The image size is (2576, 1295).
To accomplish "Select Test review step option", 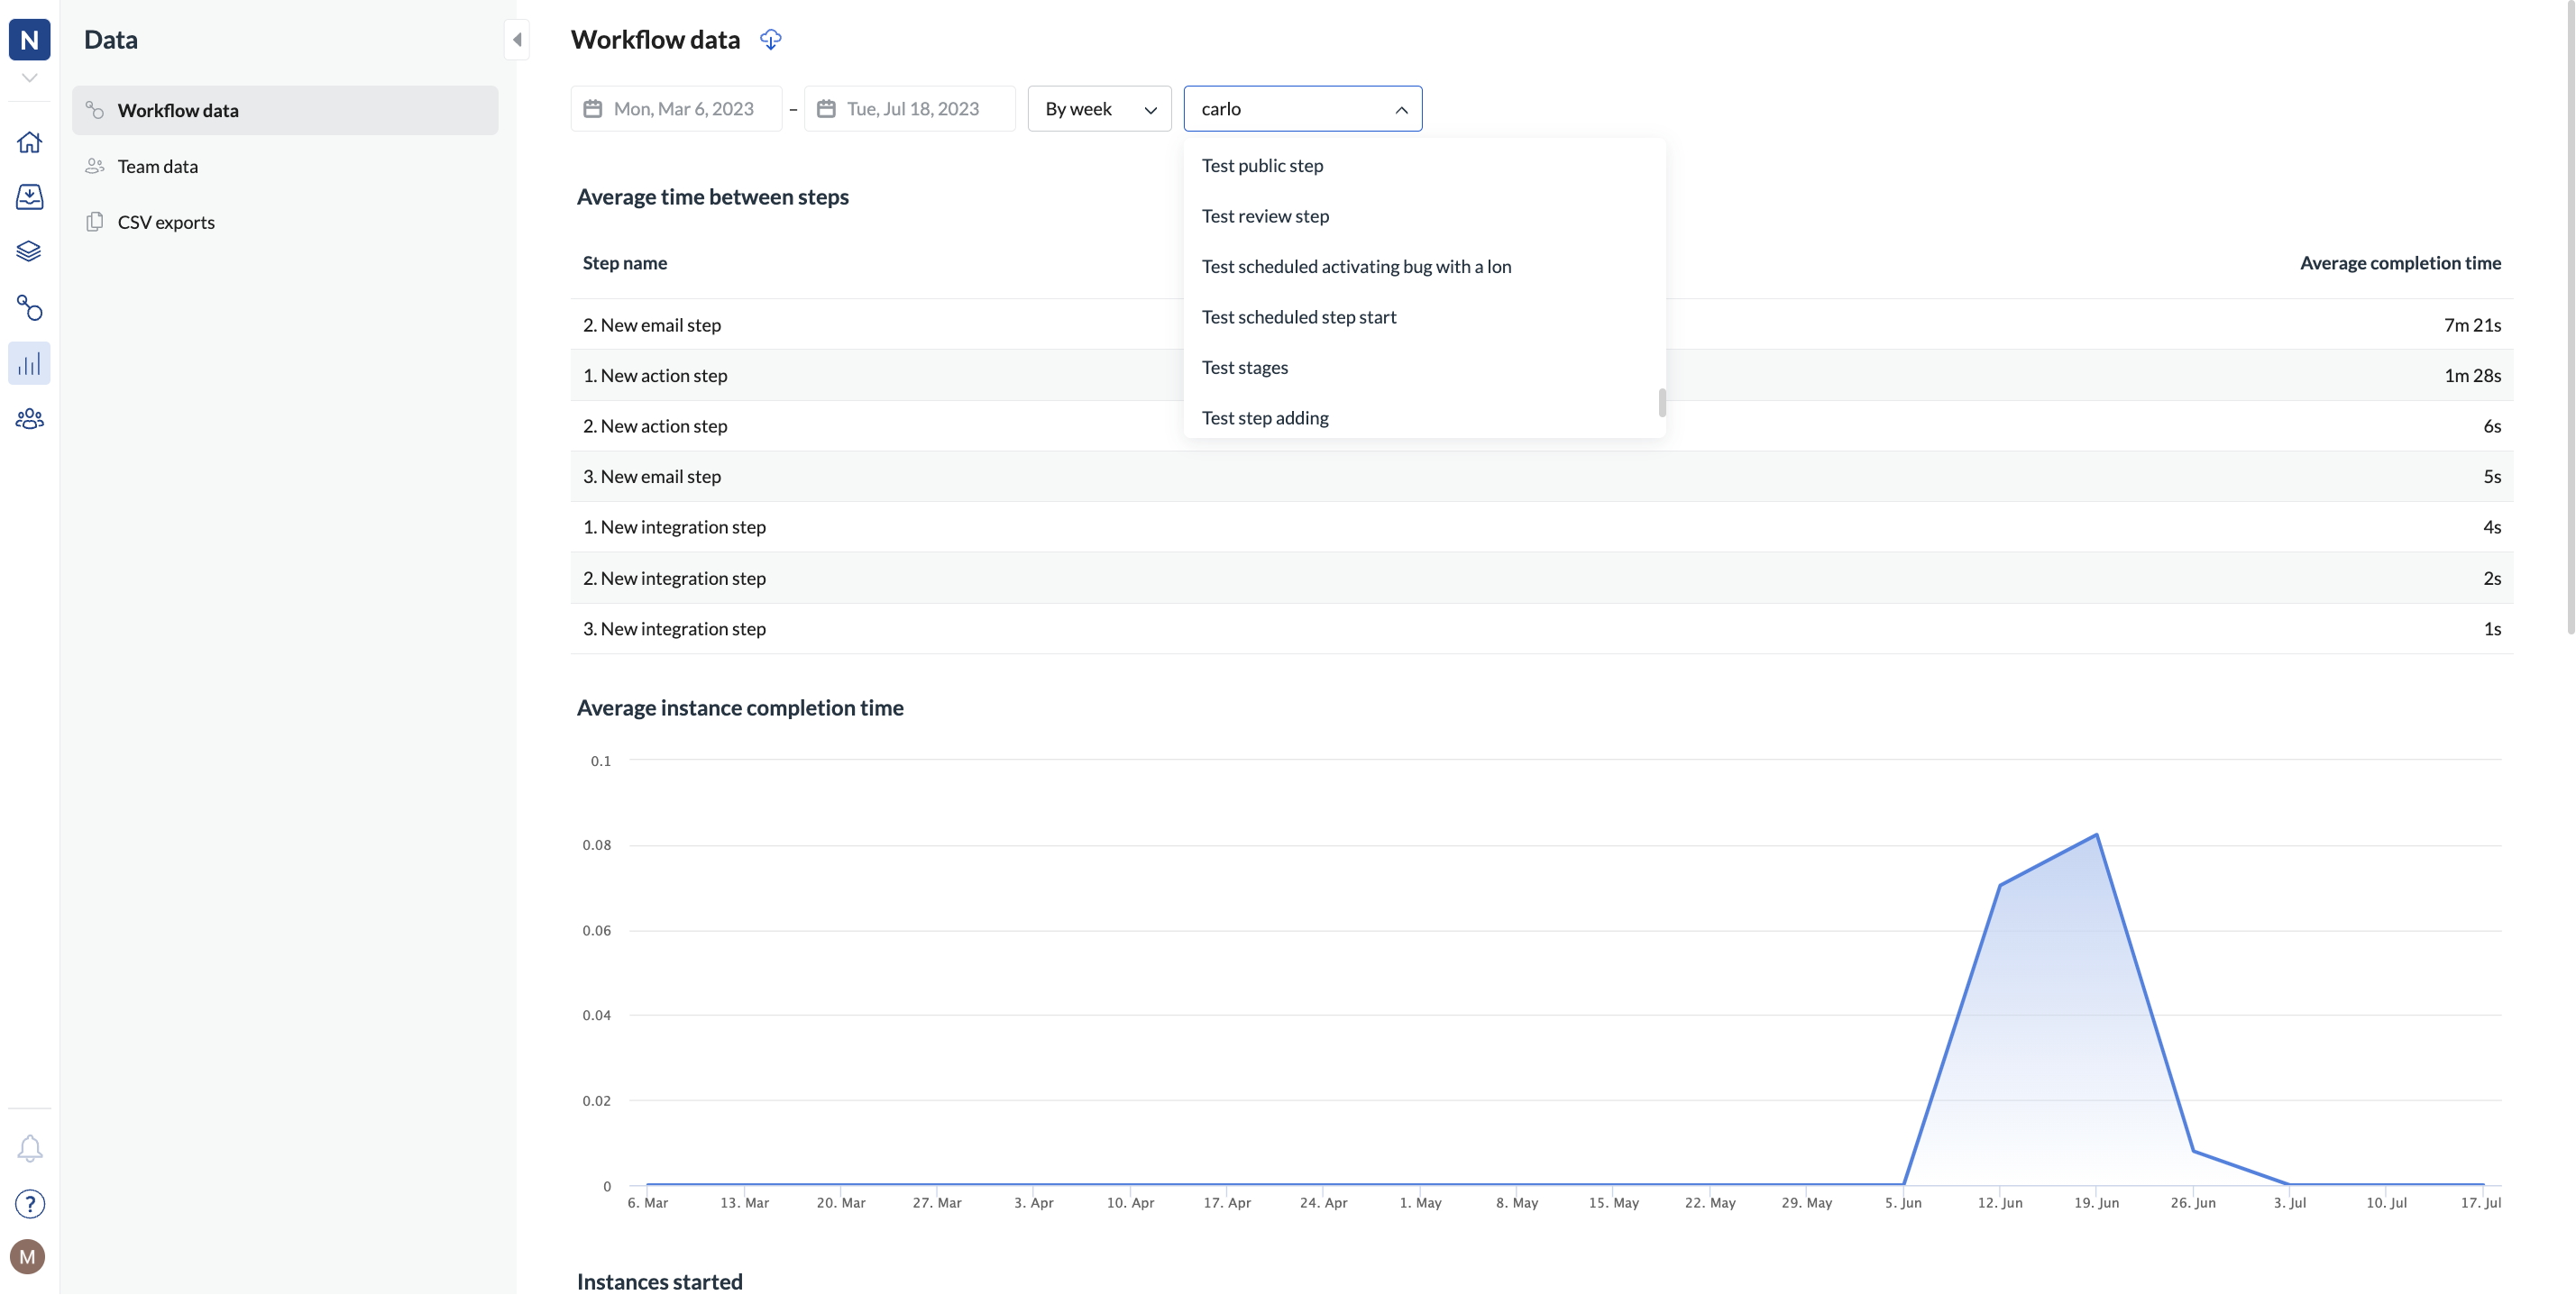I will (x=1265, y=217).
